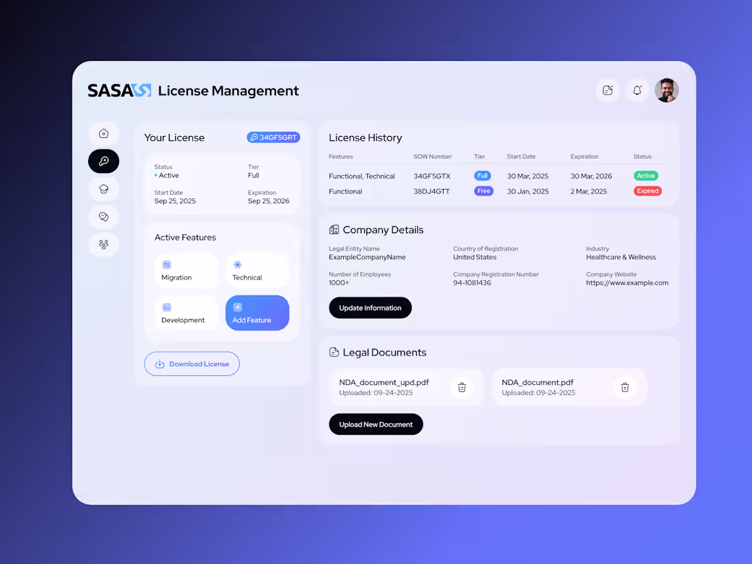This screenshot has height=564, width=752.
Task: Click the Legal Documents file icon
Action: click(x=334, y=353)
